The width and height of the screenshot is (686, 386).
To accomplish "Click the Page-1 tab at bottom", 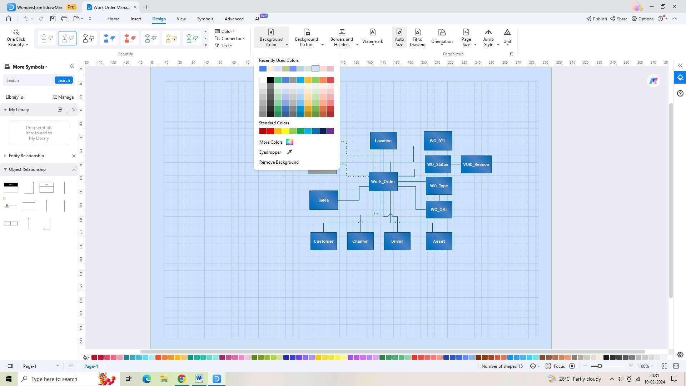I will pyautogui.click(x=91, y=366).
